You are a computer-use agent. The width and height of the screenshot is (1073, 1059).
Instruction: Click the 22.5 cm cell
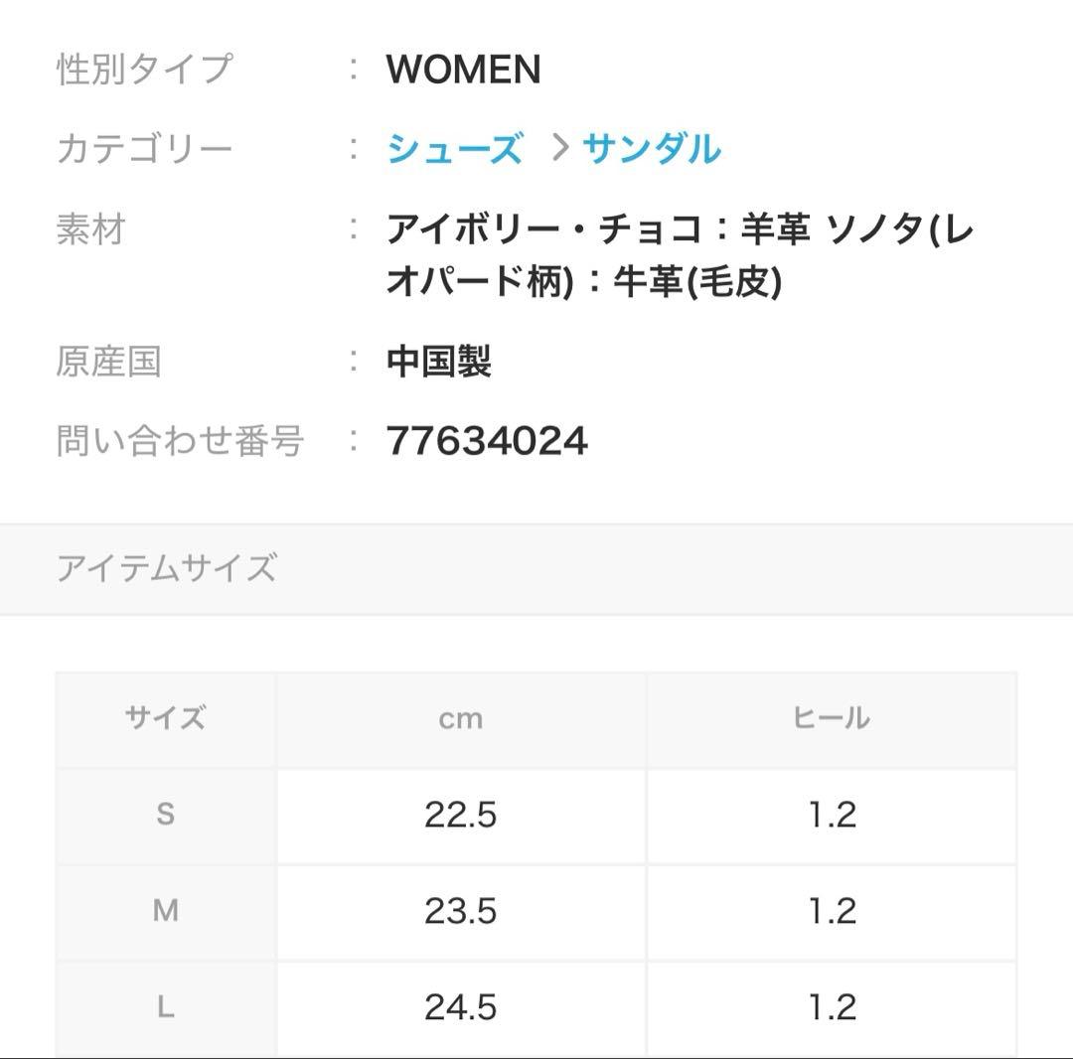tap(460, 815)
